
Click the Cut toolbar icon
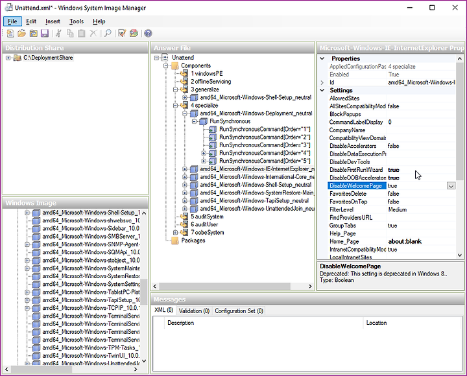tap(58, 33)
